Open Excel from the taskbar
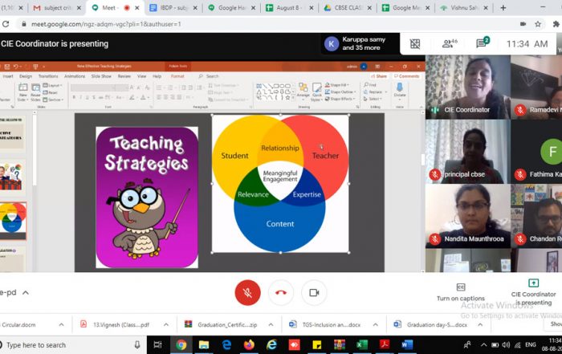This screenshot has width=562, height=354. [x=362, y=344]
